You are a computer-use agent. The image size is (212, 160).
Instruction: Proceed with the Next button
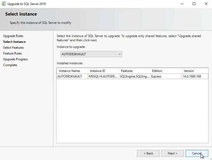pyautogui.click(x=172, y=153)
